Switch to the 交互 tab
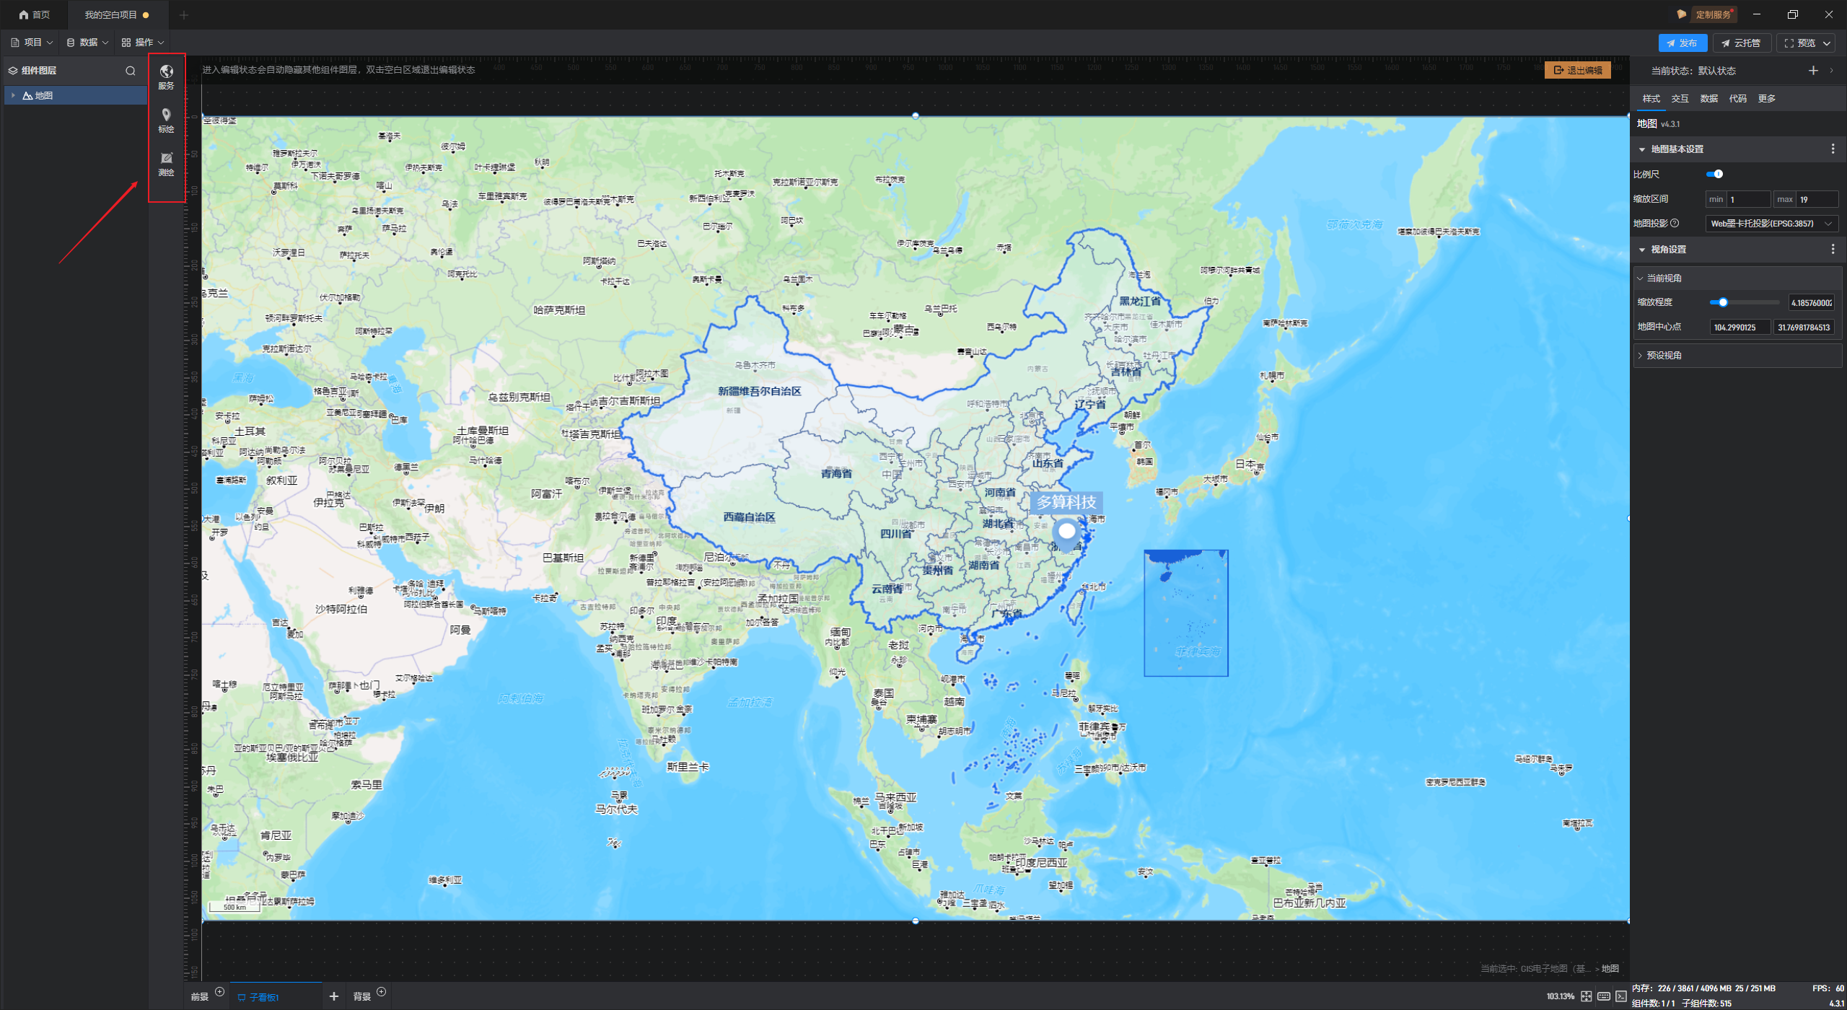The height and width of the screenshot is (1010, 1847). point(1680,99)
